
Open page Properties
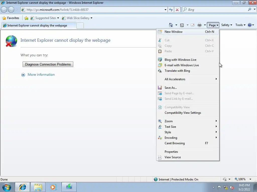point(188,152)
